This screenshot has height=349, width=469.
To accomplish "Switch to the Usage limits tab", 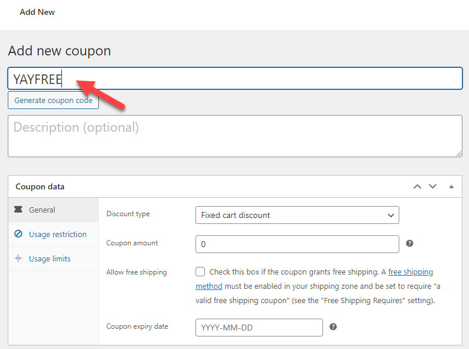I will click(54, 258).
